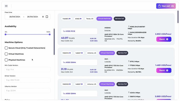The width and height of the screenshot is (180, 101).
Task: Rent the A100 SXM4 at 1.469 USD/hour
Action: click(x=164, y=70)
